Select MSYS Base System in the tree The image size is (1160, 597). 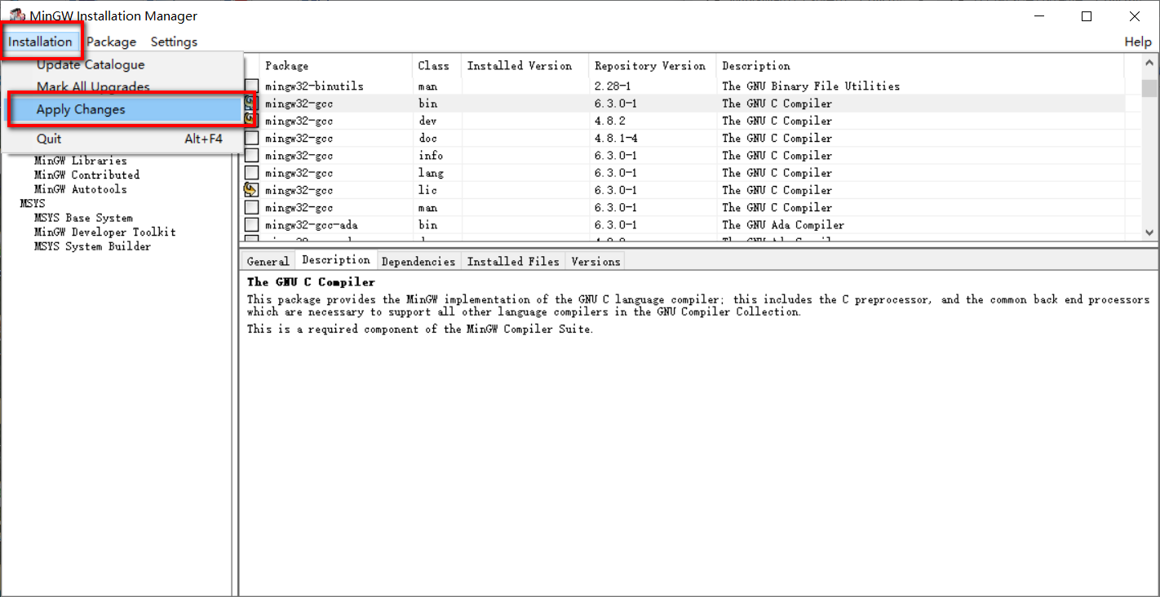coord(83,218)
